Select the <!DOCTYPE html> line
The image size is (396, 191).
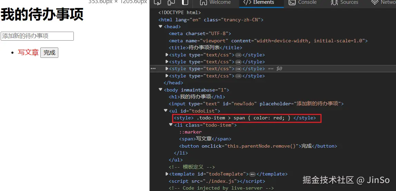180,12
